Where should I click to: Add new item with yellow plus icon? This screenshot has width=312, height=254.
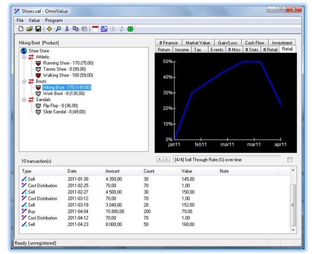click(49, 29)
